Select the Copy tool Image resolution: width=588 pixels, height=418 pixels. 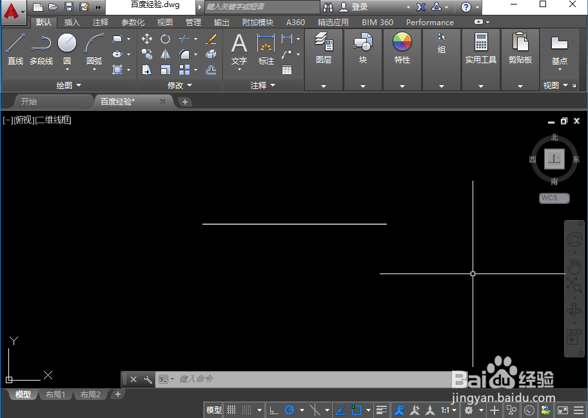(x=146, y=54)
